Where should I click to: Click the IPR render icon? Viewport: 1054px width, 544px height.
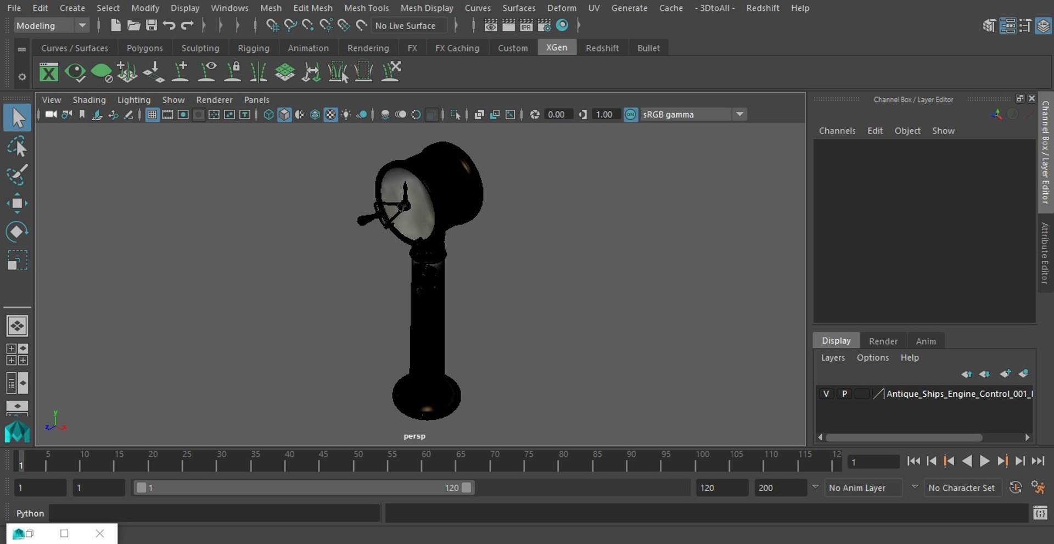pos(526,25)
